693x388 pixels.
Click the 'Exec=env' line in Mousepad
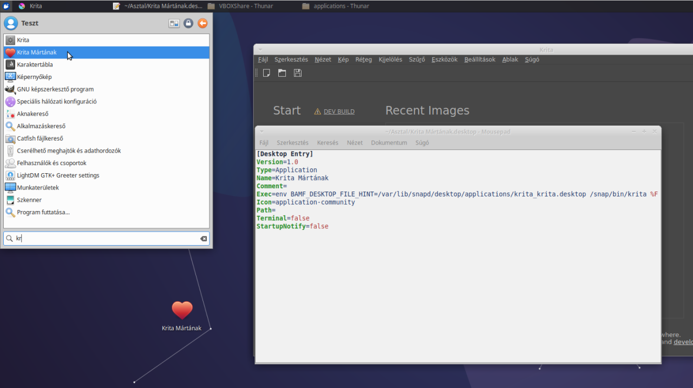[x=457, y=194]
